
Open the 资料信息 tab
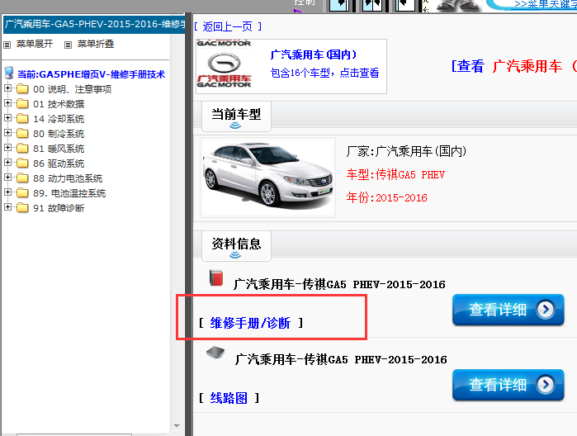tap(236, 246)
